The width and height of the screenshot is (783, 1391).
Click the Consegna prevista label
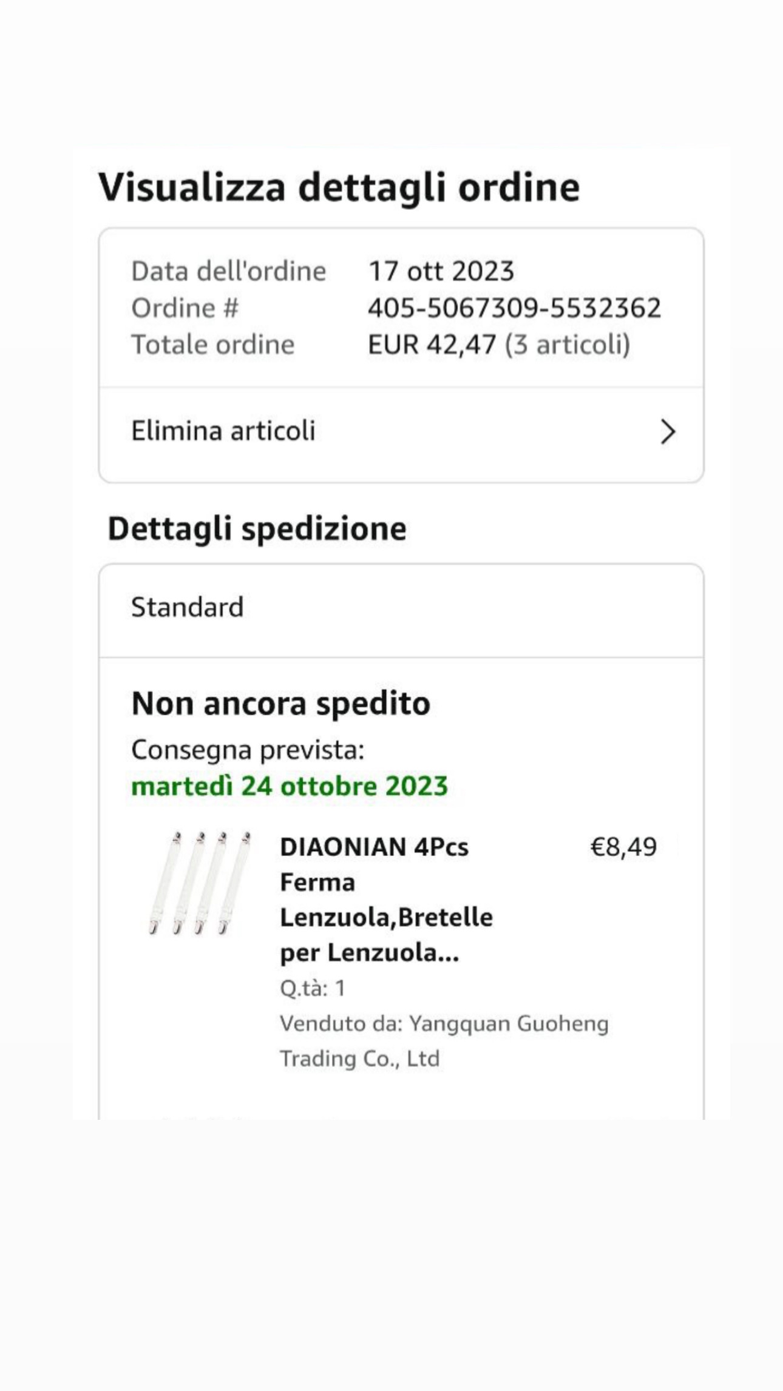pyautogui.click(x=248, y=750)
